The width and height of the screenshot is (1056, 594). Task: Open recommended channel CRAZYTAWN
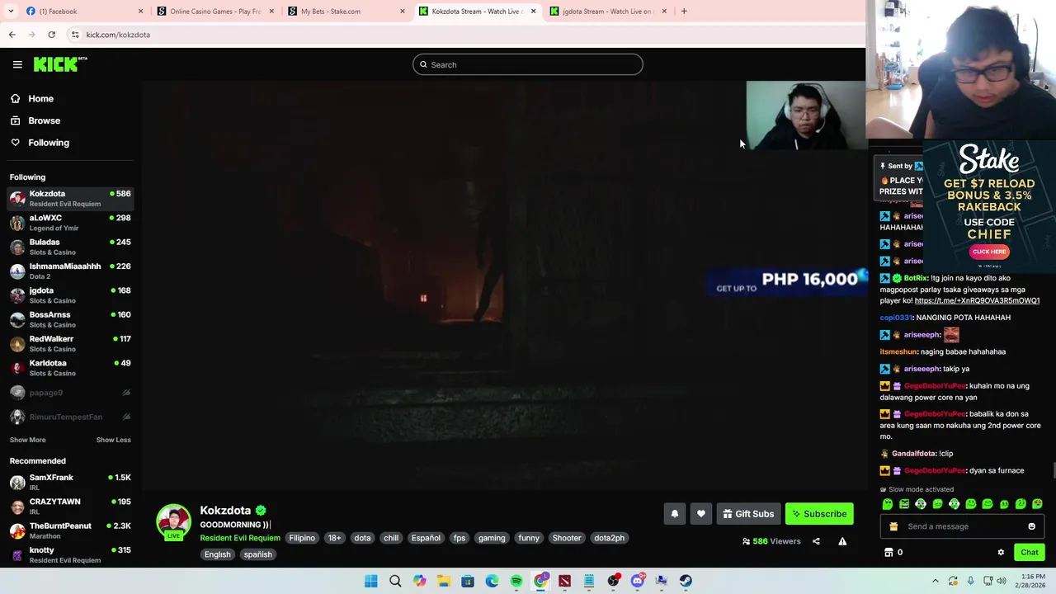pyautogui.click(x=70, y=506)
